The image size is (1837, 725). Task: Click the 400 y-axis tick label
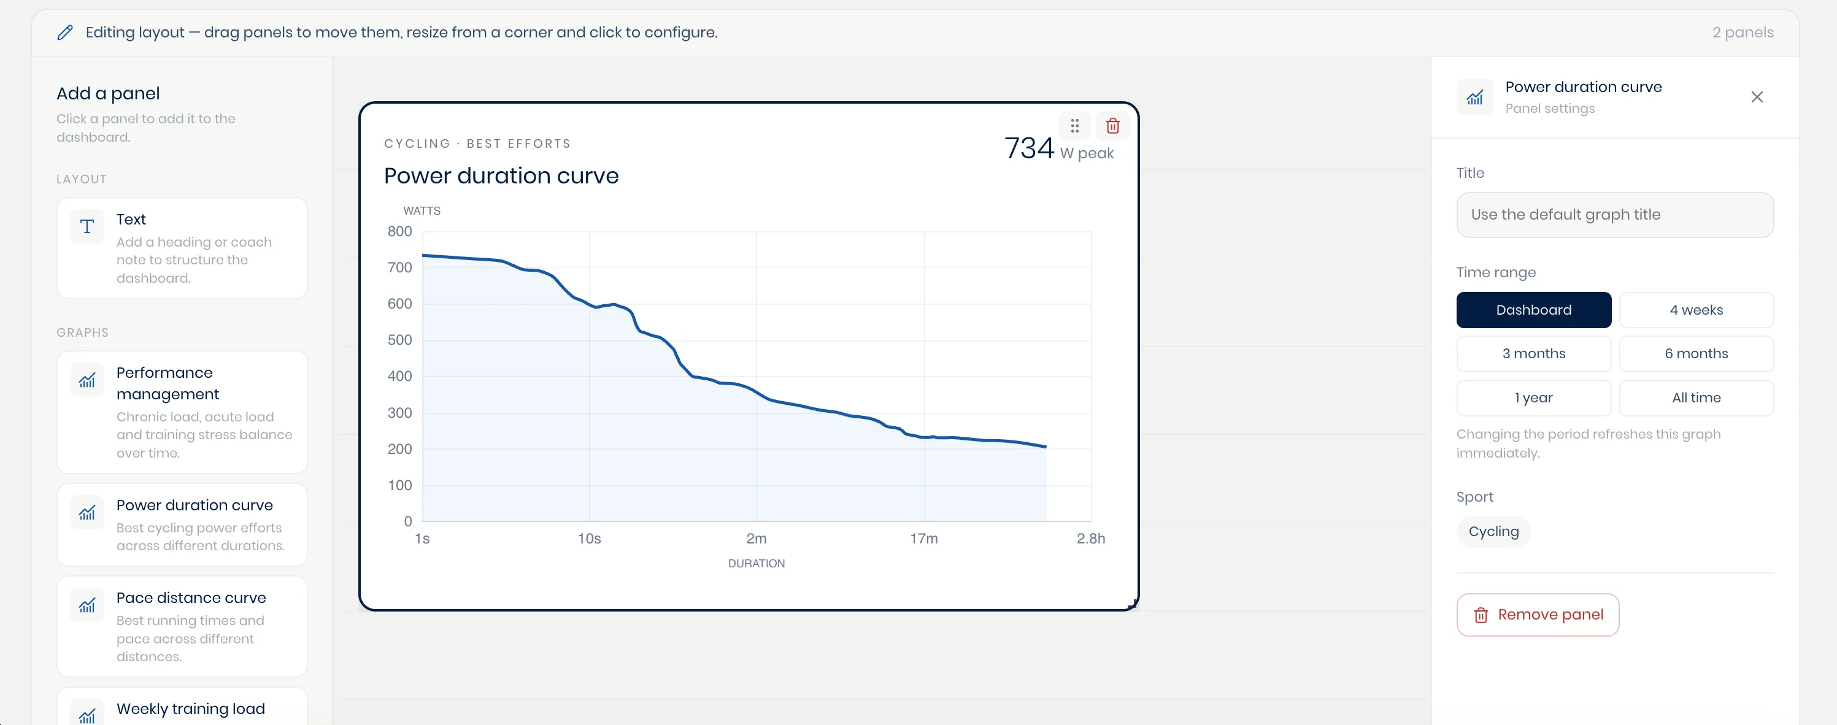point(399,377)
